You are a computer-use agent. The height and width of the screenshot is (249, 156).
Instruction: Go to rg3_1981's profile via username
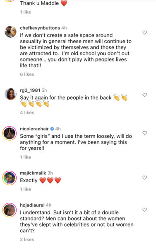[30, 90]
